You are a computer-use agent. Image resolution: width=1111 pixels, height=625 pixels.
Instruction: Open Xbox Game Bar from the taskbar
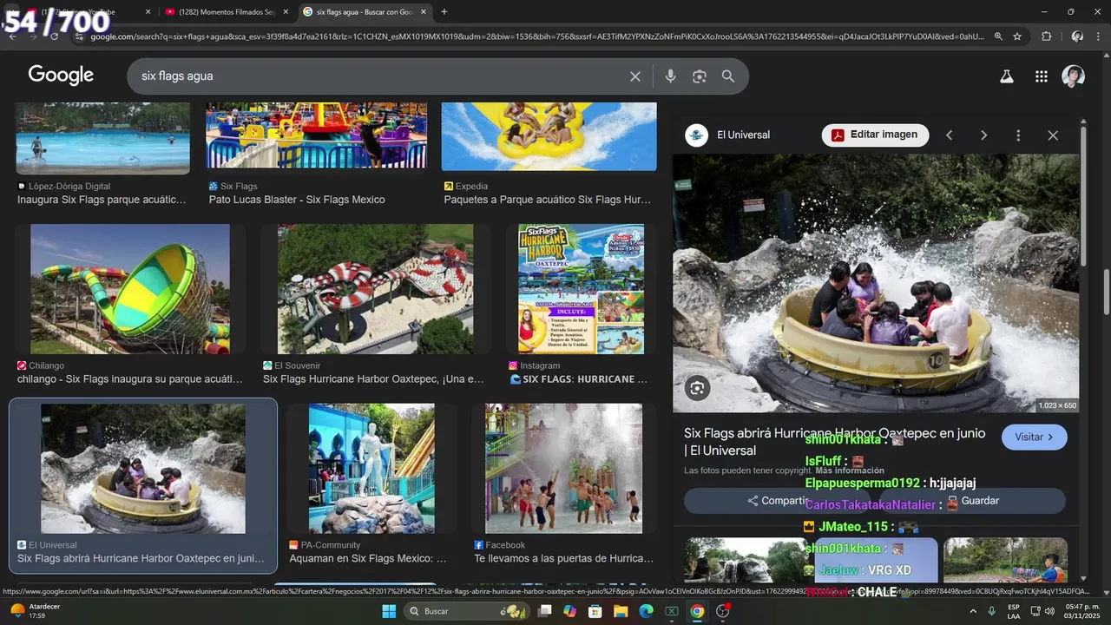pos(672,611)
